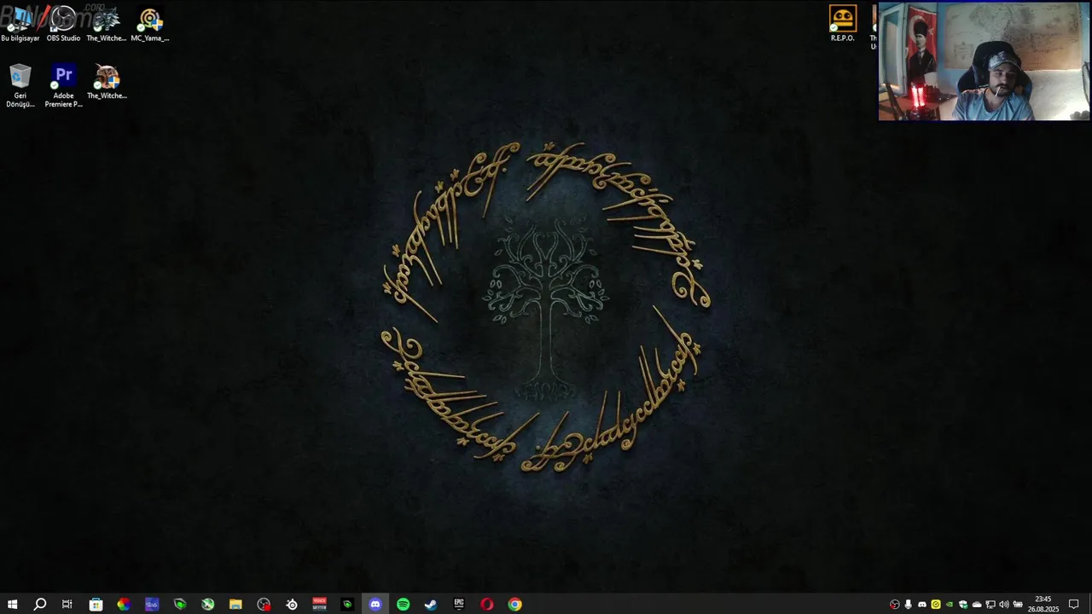
Task: Open OneDrive cloud icon in tray
Action: [x=977, y=605]
